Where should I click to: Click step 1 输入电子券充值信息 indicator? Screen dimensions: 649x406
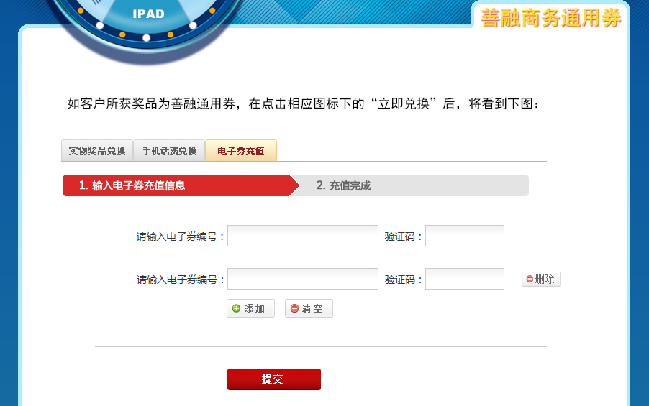click(132, 185)
